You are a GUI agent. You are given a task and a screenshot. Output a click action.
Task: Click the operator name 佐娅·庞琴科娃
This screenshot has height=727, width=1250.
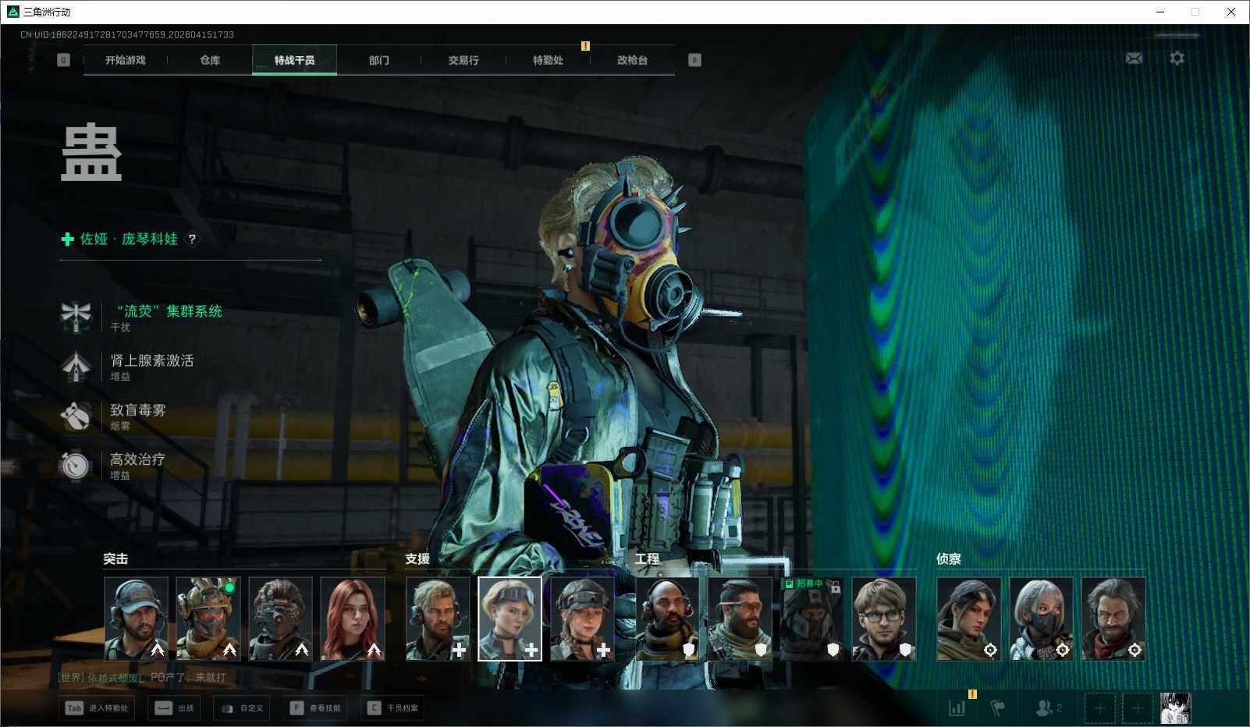pyautogui.click(x=129, y=239)
